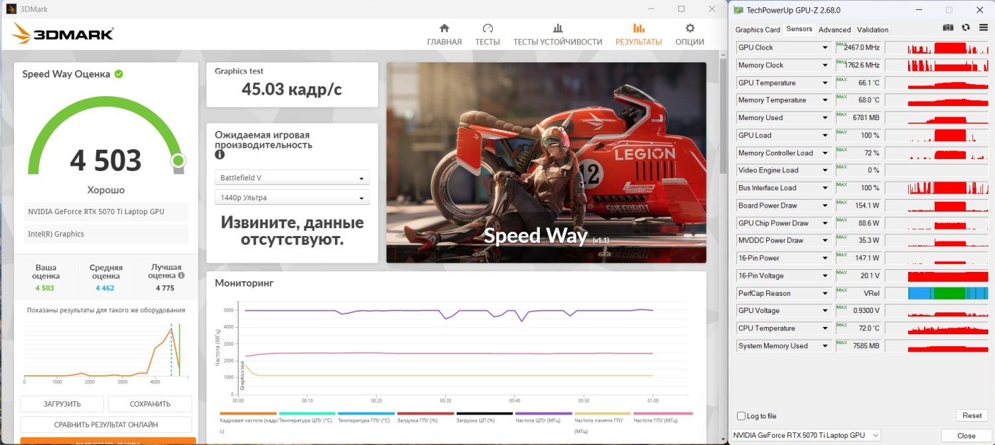Viewport: 995px width, 445px height.
Task: Click the GPU-Z refresh icon
Action: [x=966, y=27]
